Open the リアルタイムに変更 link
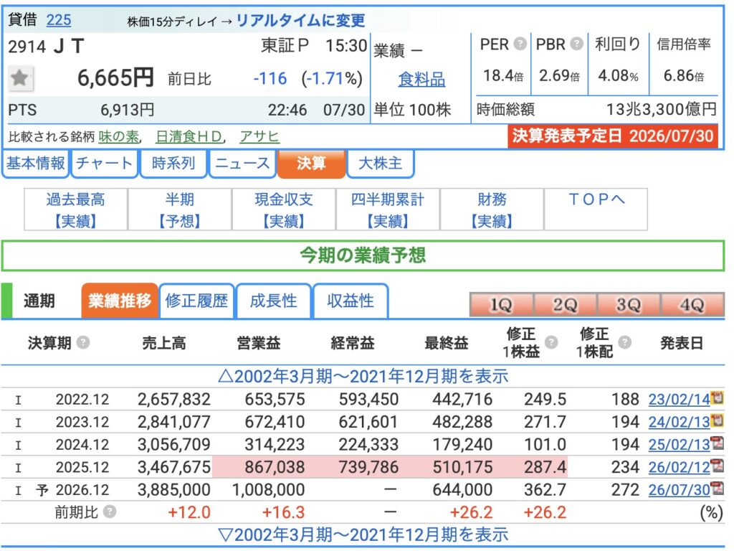This screenshot has width=734, height=551. coord(300,21)
